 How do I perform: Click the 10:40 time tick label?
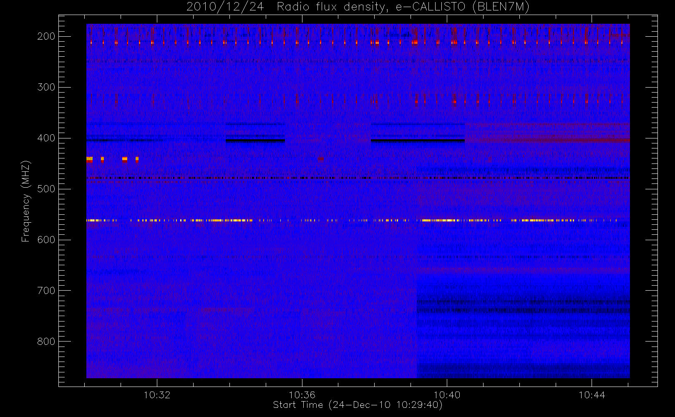[447, 395]
